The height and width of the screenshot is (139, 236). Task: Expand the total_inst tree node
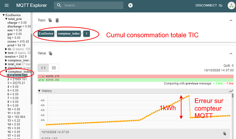point(6,64)
